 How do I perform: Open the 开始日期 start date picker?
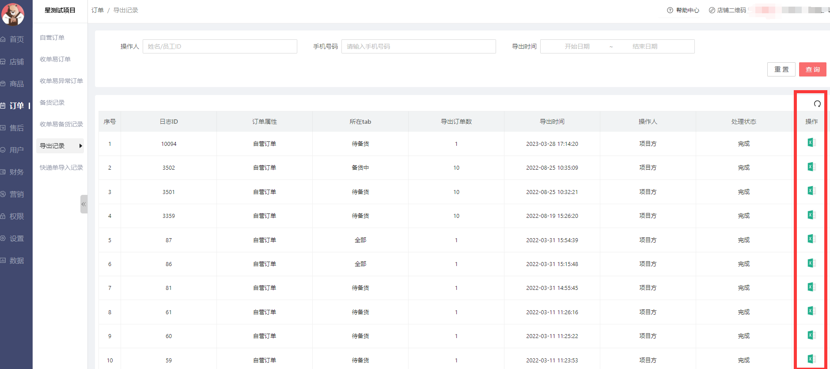[x=577, y=46]
